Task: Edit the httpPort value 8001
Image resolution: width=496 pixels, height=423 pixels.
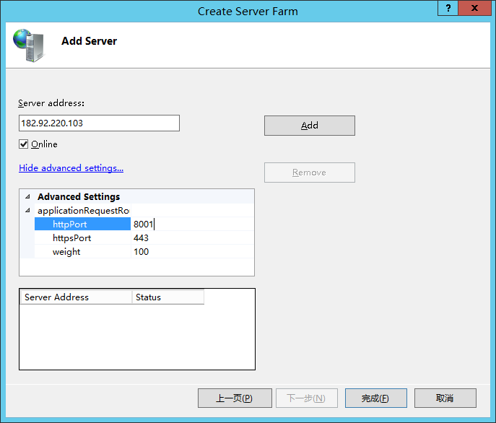Action: (191, 224)
